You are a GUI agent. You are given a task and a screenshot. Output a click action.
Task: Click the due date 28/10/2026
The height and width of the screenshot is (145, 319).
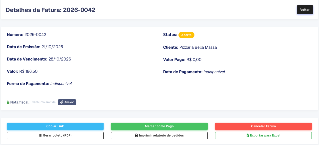pos(60,59)
